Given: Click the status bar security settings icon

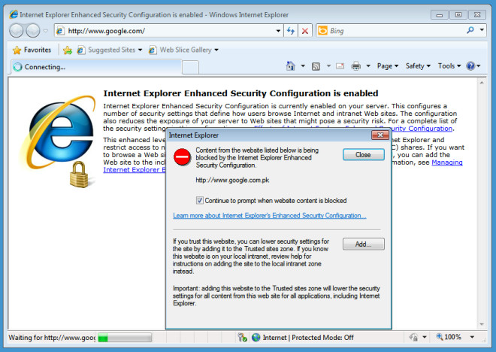Looking at the screenshot, I should 242,338.
